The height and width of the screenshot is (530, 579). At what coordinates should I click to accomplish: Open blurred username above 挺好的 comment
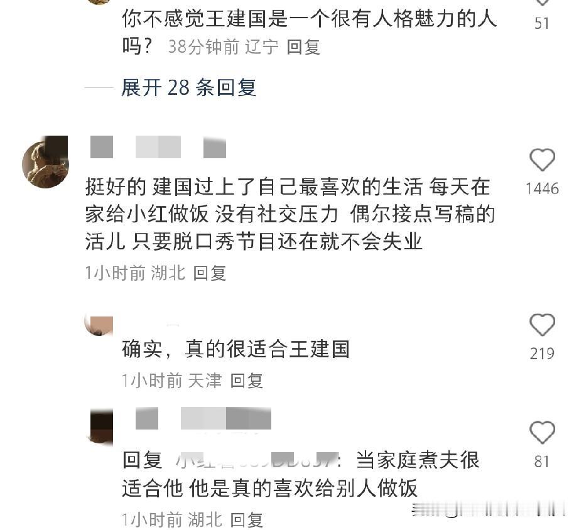tap(158, 147)
